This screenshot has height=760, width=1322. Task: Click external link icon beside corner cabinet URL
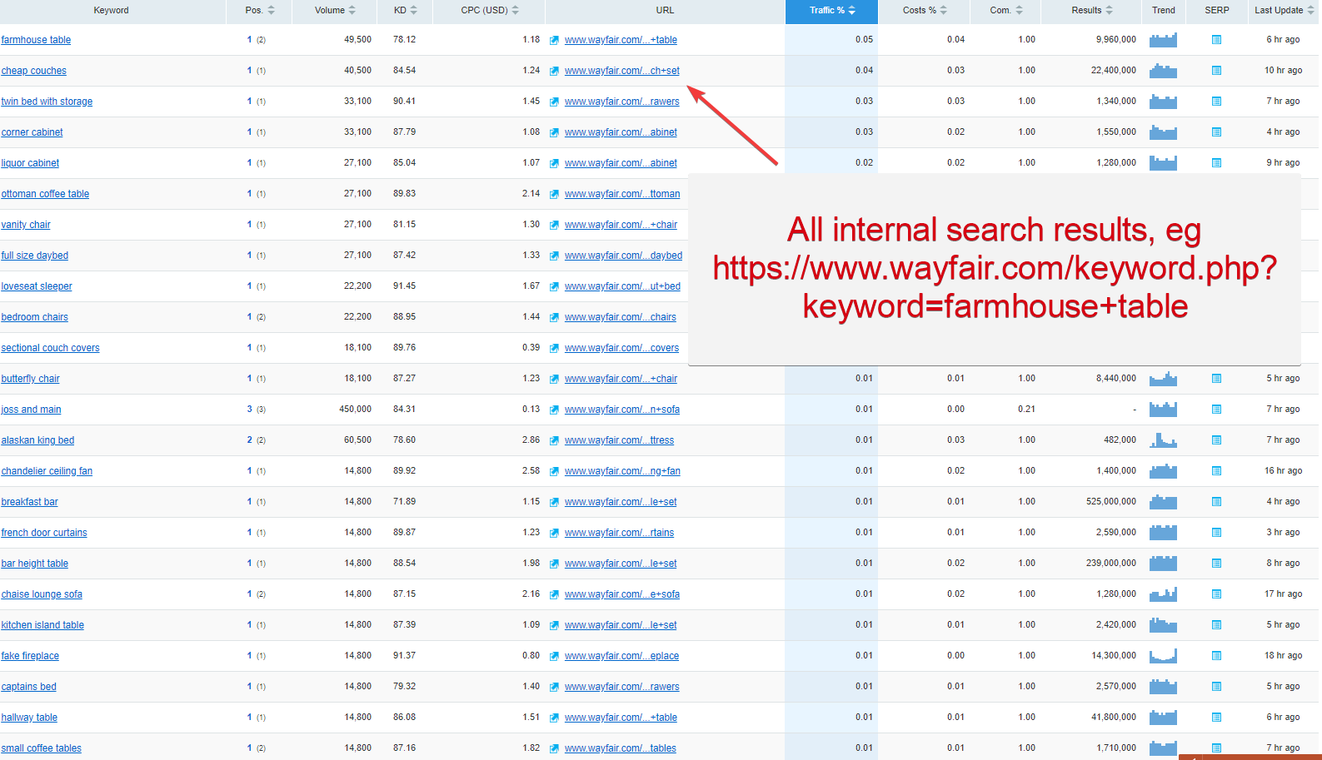coord(554,132)
